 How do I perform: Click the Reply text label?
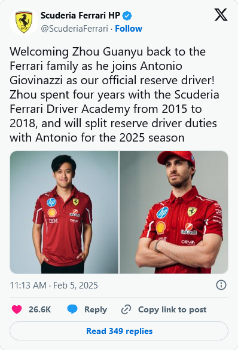pyautogui.click(x=96, y=309)
